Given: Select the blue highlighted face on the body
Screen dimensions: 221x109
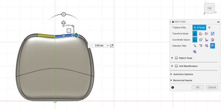Looking at the screenshot, I should 59,36.
